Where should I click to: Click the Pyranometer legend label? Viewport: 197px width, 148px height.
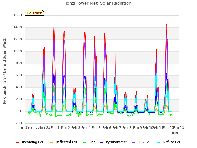116,142
